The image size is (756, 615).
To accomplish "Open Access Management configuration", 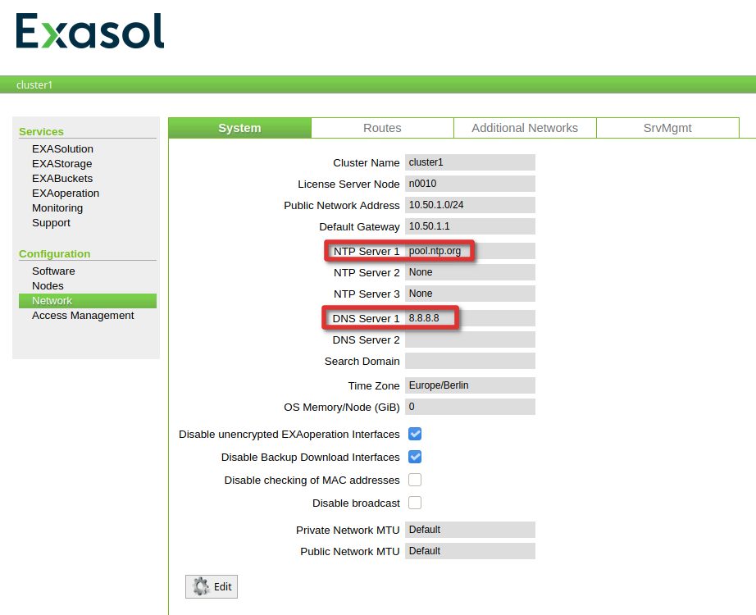I will [83, 316].
